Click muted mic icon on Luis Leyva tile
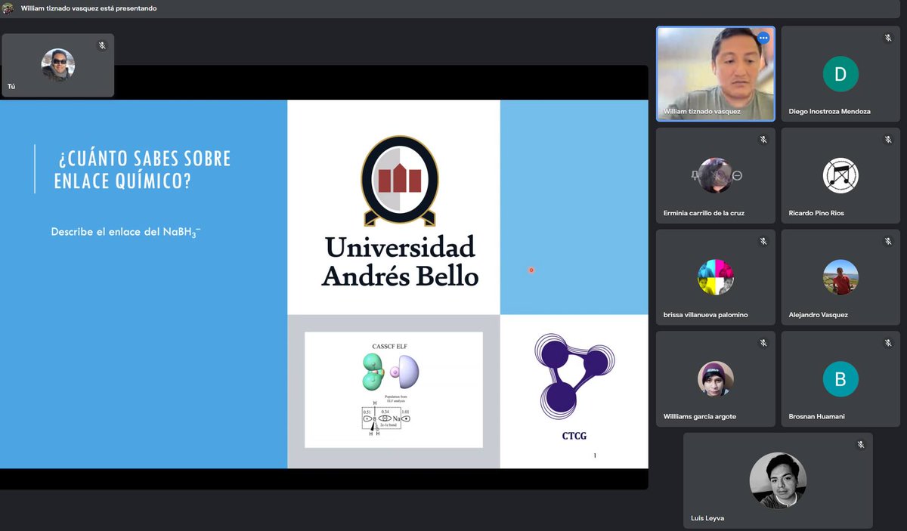 coord(860,445)
